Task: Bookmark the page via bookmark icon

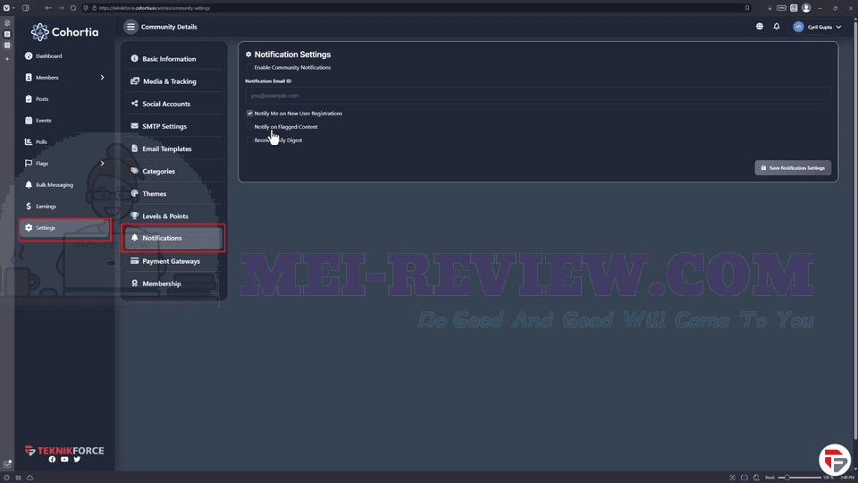Action: (747, 8)
